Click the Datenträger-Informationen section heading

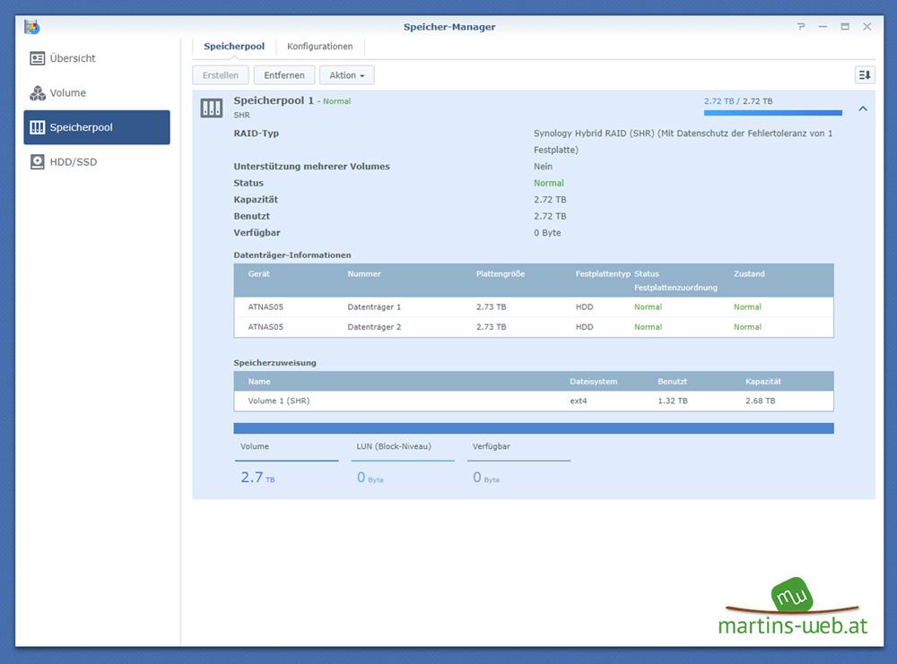point(292,254)
